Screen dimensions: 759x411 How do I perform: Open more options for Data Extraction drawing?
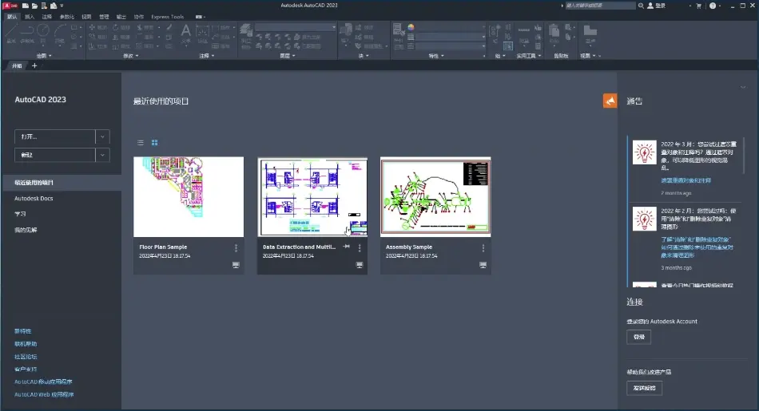[360, 248]
